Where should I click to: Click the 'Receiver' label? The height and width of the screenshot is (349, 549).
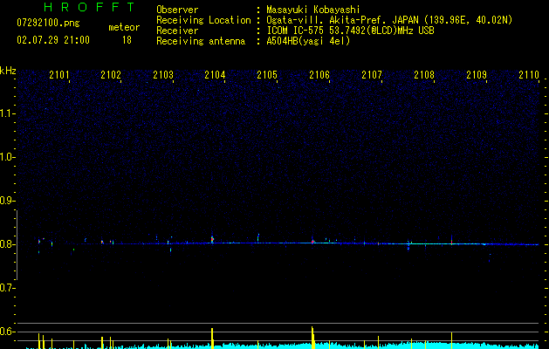click(177, 31)
